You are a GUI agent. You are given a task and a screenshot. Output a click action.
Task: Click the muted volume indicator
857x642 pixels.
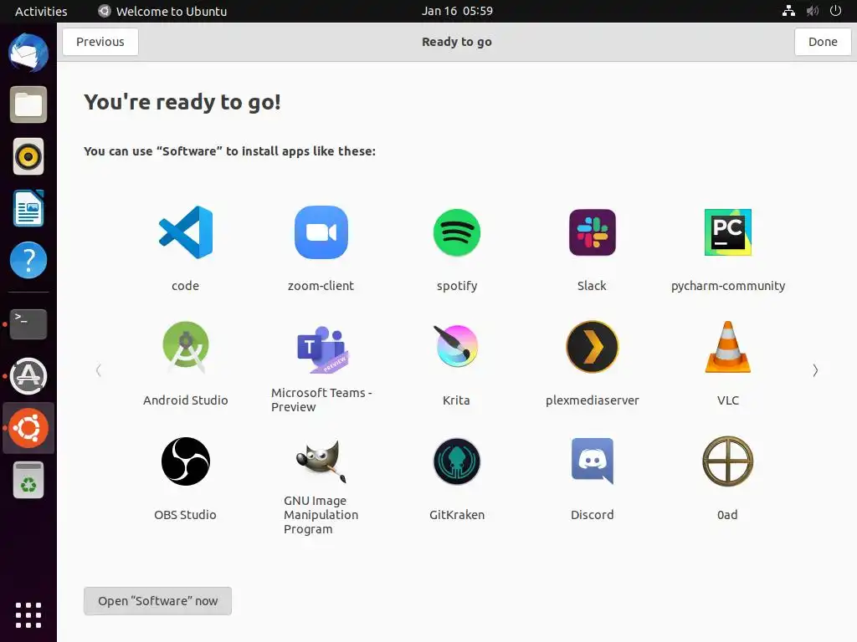(812, 11)
